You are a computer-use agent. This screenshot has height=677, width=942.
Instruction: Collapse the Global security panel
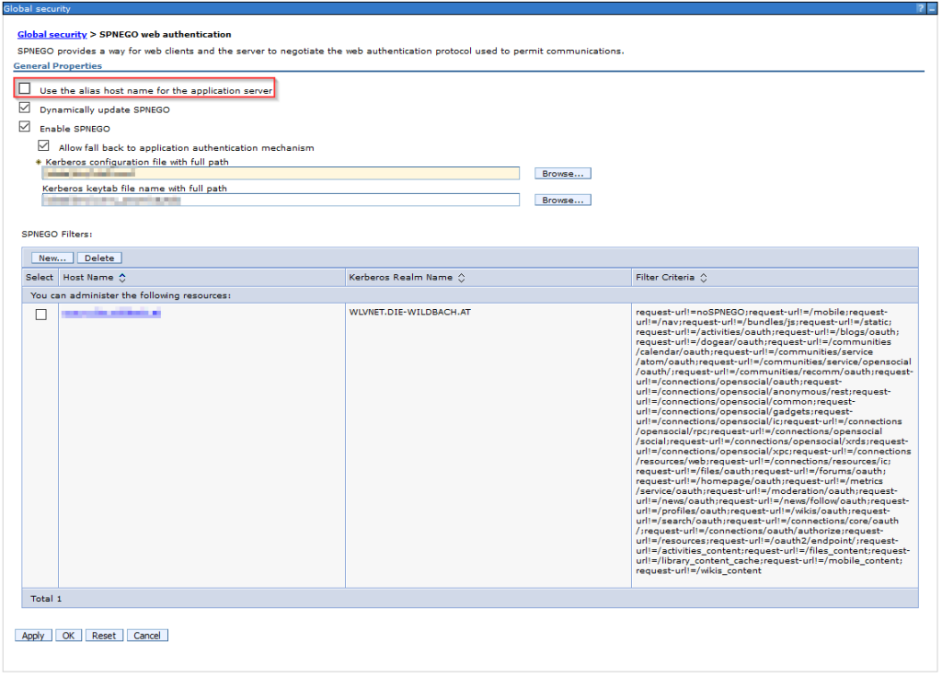[932, 7]
